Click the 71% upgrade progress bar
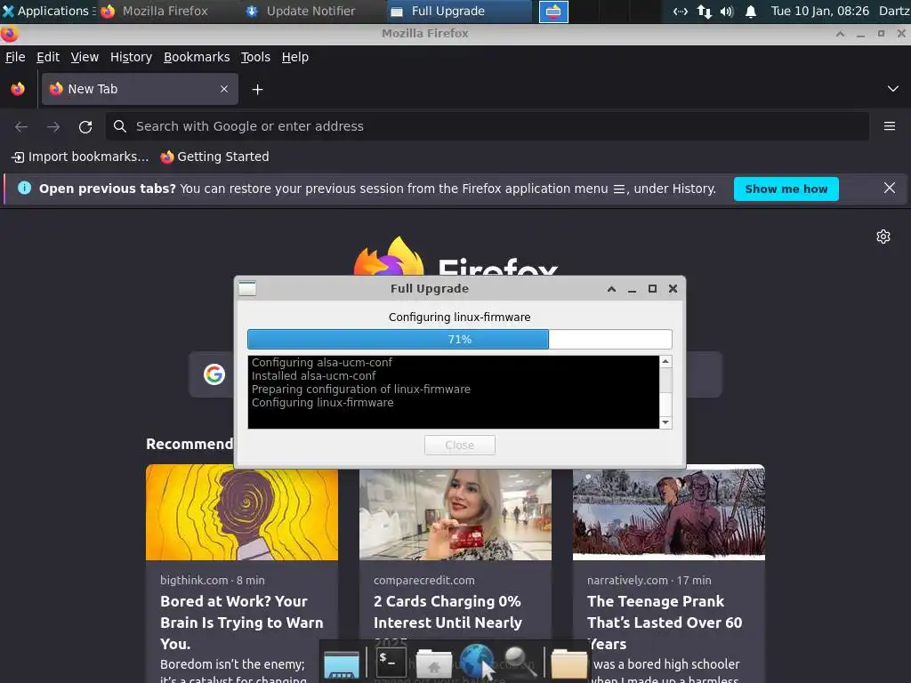911x683 pixels. [x=460, y=339]
